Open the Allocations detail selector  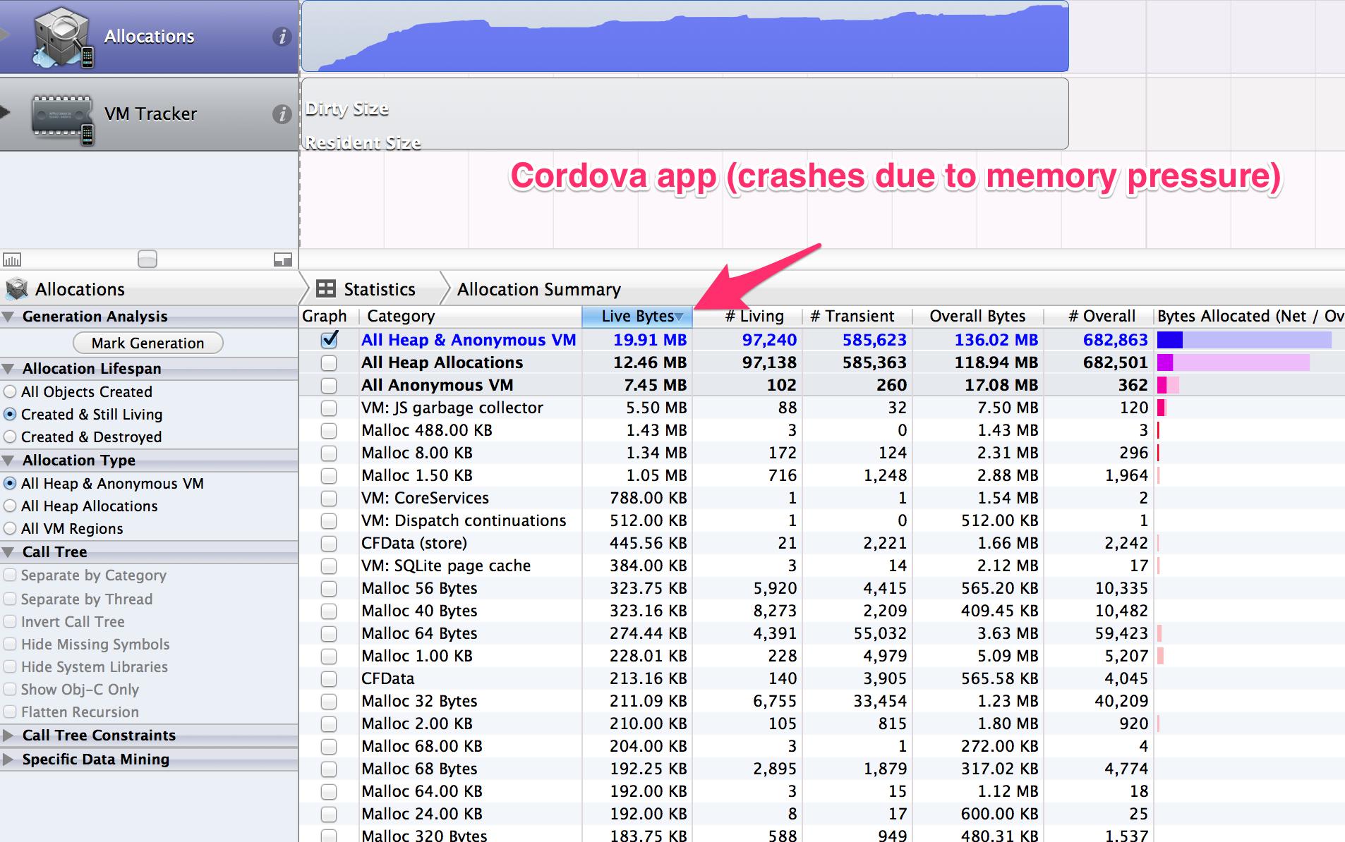coord(80,289)
